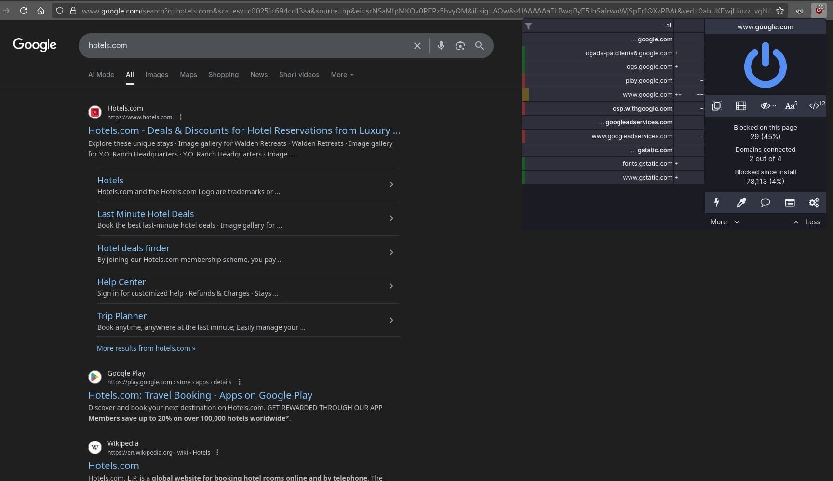Select uBlock's element zapper tool
This screenshot has width=833, height=481.
[x=717, y=203]
